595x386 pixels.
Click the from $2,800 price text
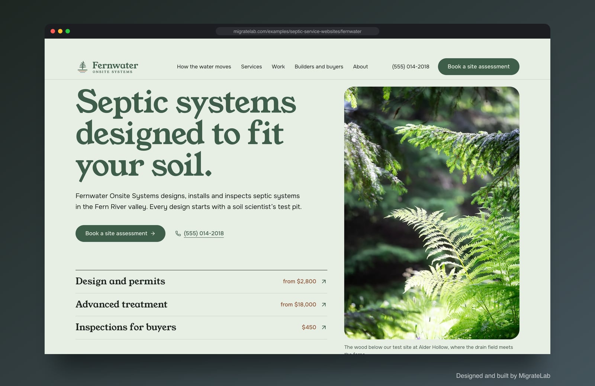pyautogui.click(x=299, y=281)
